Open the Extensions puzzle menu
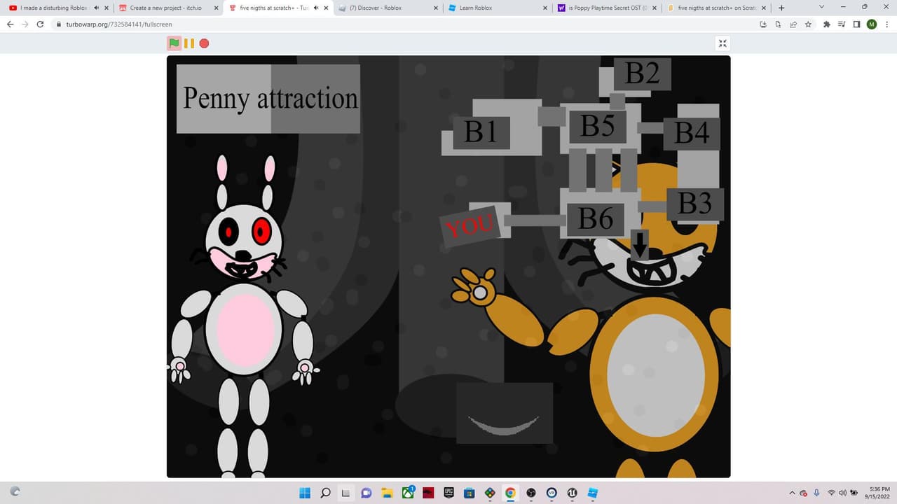The width and height of the screenshot is (897, 504). coord(827,24)
